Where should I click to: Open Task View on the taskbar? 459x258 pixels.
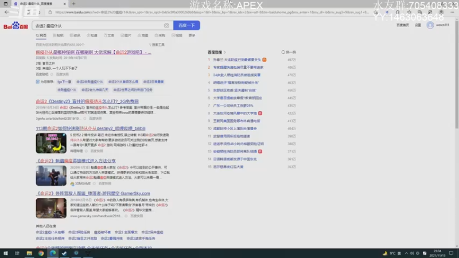(17, 253)
